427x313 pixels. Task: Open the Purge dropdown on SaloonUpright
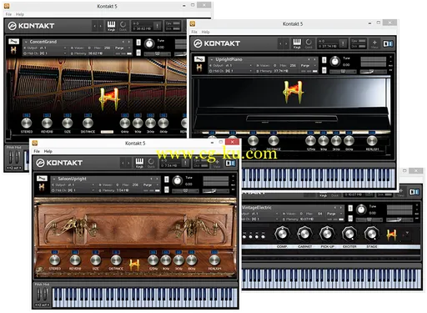click(x=151, y=184)
